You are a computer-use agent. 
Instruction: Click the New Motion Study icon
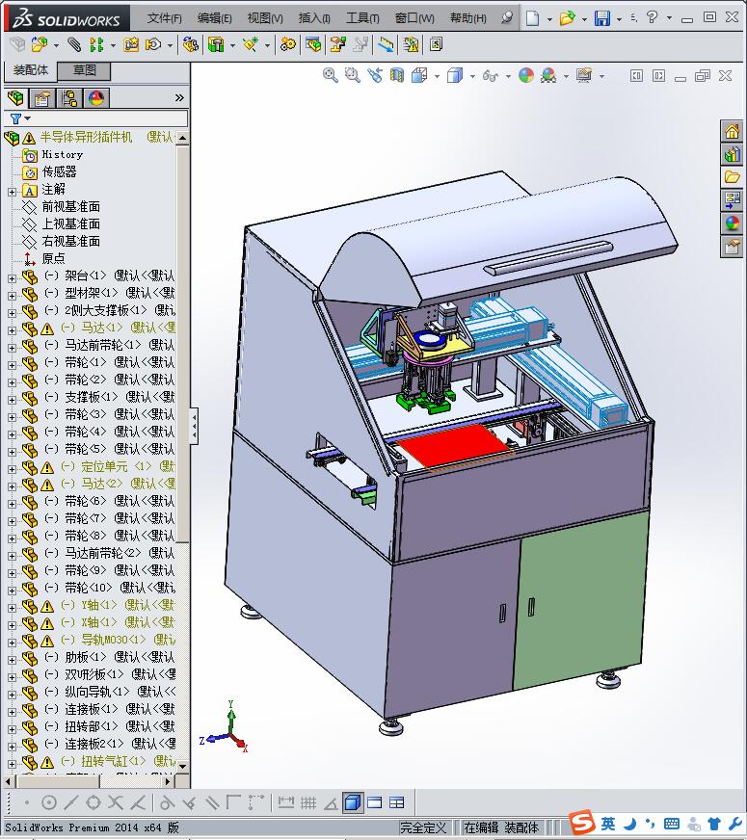[288, 44]
